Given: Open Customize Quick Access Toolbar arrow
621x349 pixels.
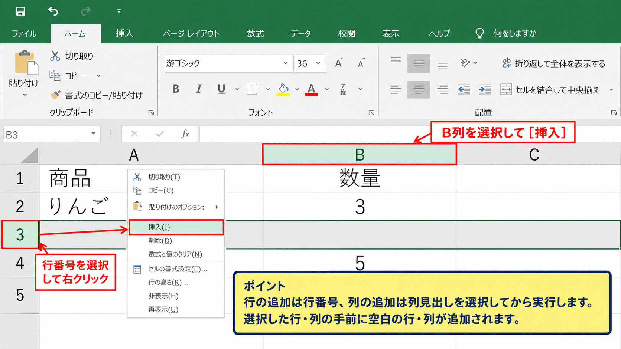Looking at the screenshot, I should (x=119, y=11).
